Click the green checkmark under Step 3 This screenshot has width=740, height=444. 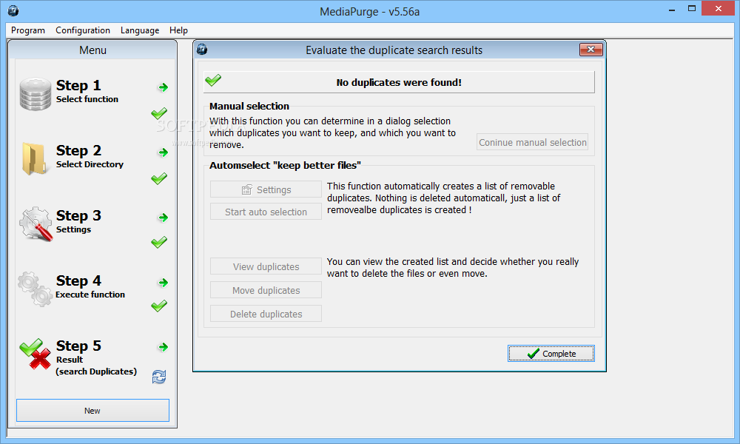pyautogui.click(x=159, y=242)
